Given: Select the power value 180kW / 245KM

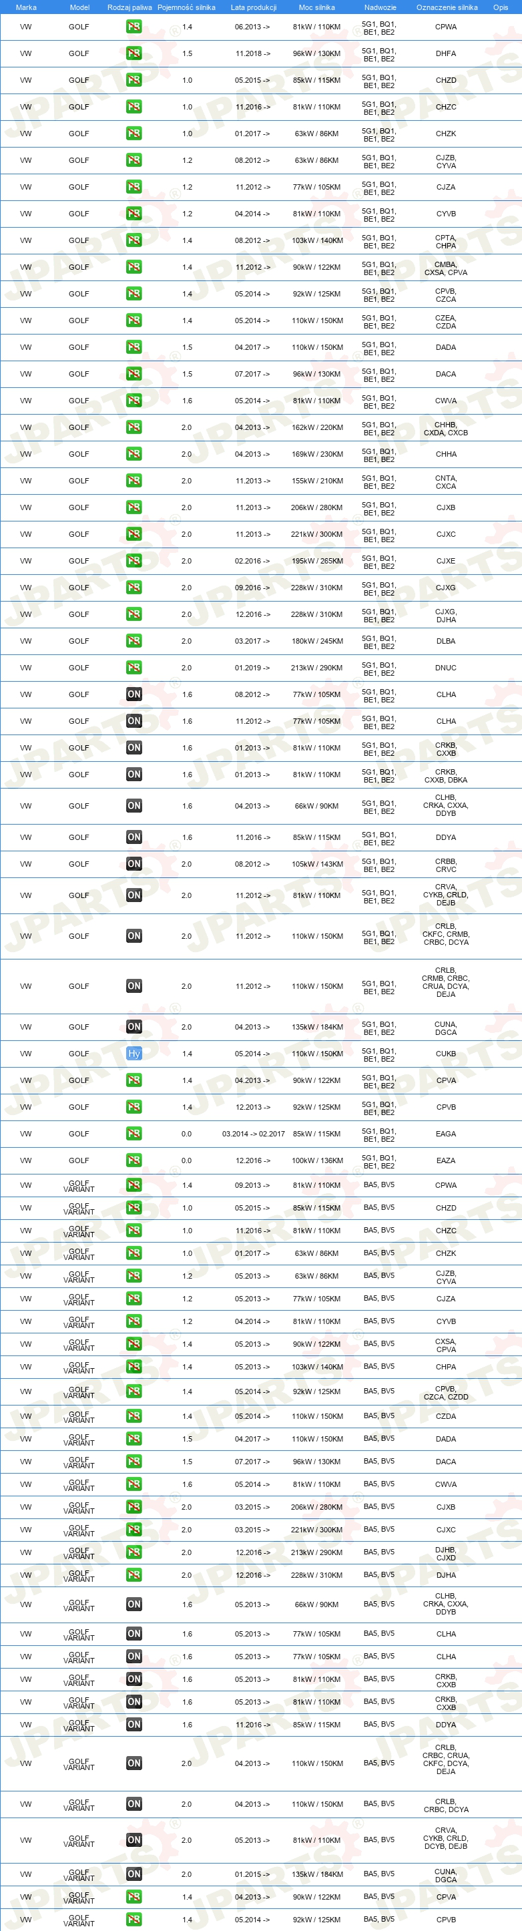Looking at the screenshot, I should [x=318, y=642].
